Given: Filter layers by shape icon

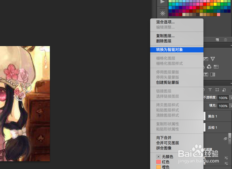Looking at the screenshot, I should click(x=217, y=90).
